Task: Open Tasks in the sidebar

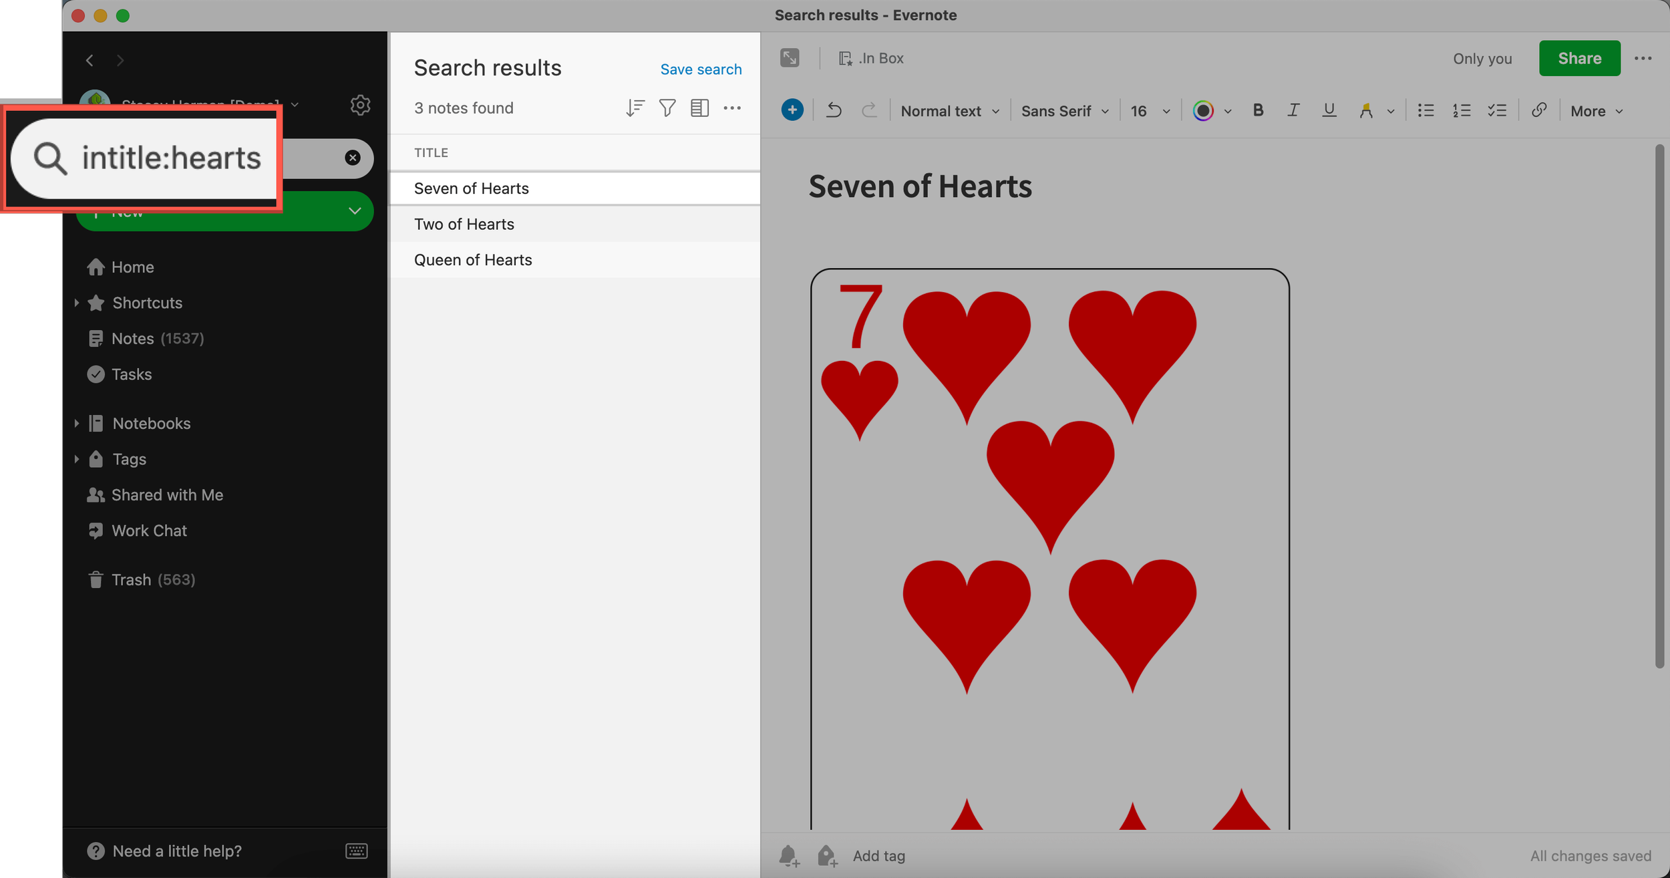Action: pyautogui.click(x=131, y=374)
